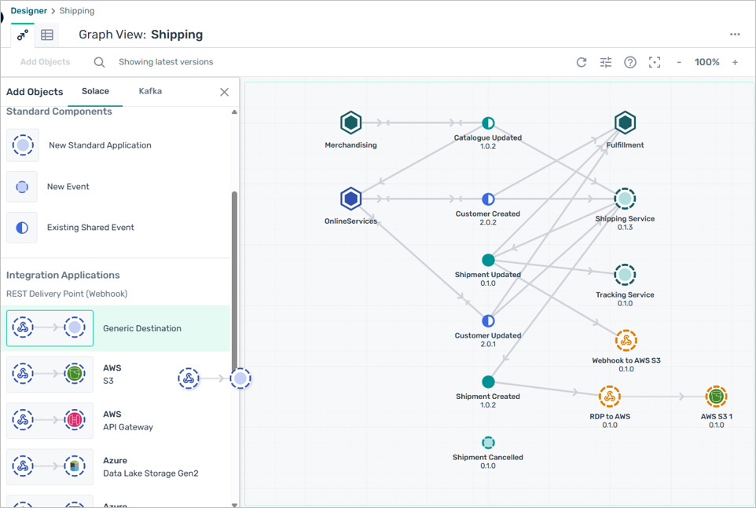Zoom in with the plus button
This screenshot has width=756, height=508.
[x=735, y=62]
